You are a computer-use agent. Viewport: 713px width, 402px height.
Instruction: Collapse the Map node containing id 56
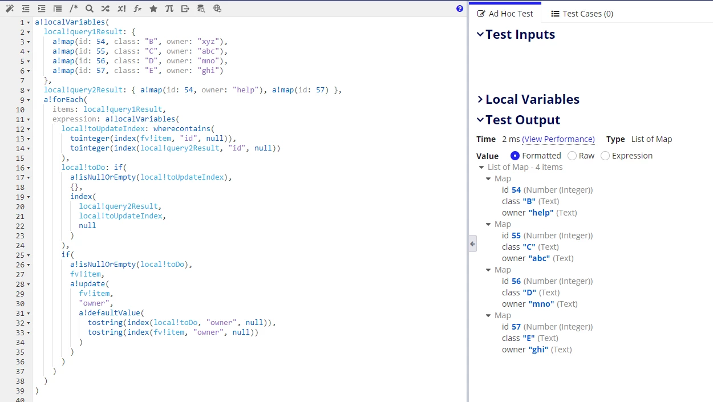tap(488, 270)
